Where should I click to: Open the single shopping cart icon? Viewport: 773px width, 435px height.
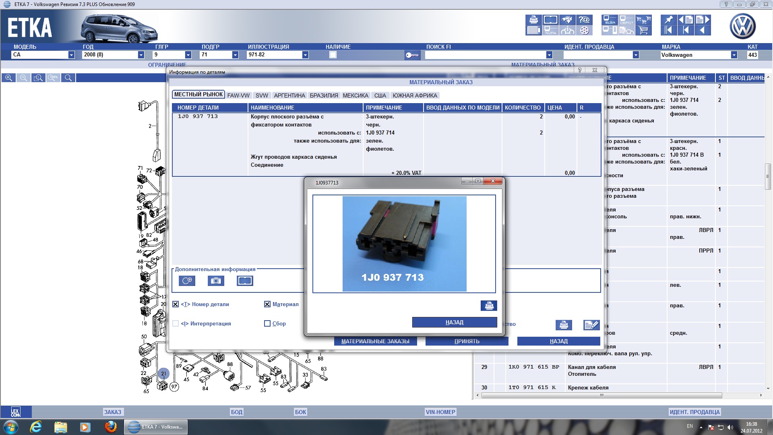[x=643, y=30]
